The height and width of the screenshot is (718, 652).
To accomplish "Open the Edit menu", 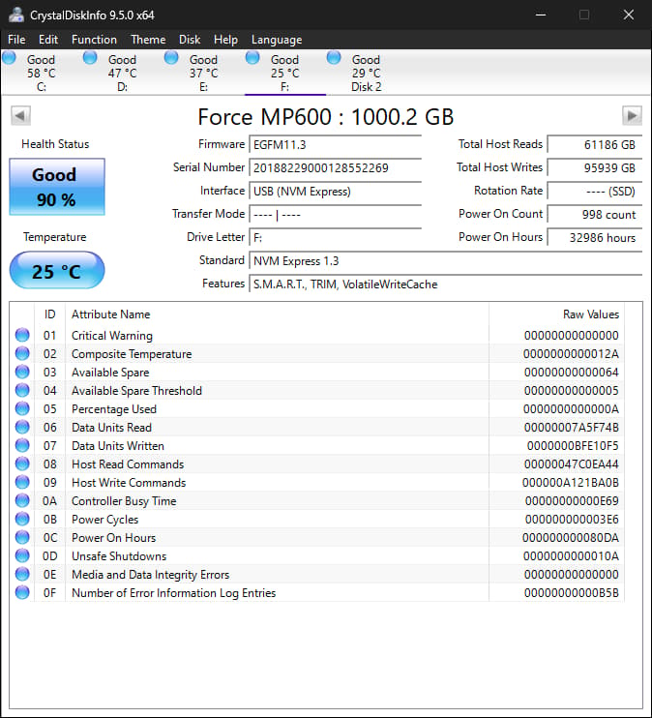I will pyautogui.click(x=48, y=40).
